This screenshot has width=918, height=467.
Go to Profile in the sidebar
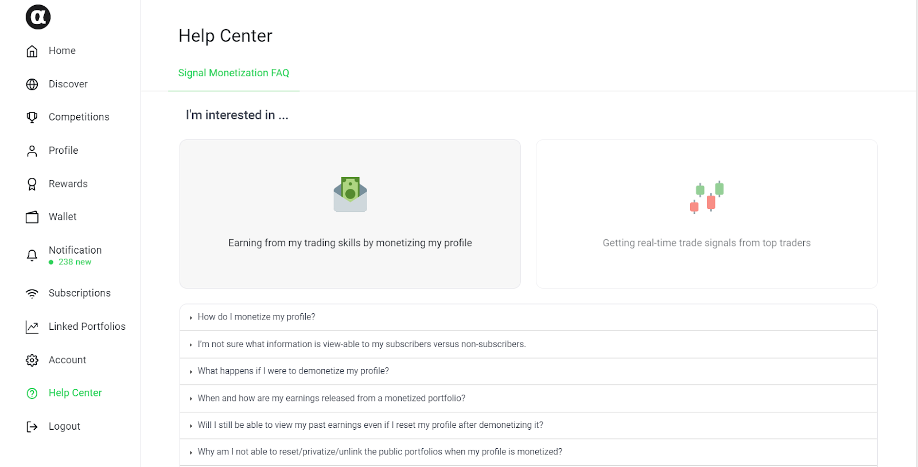[63, 150]
